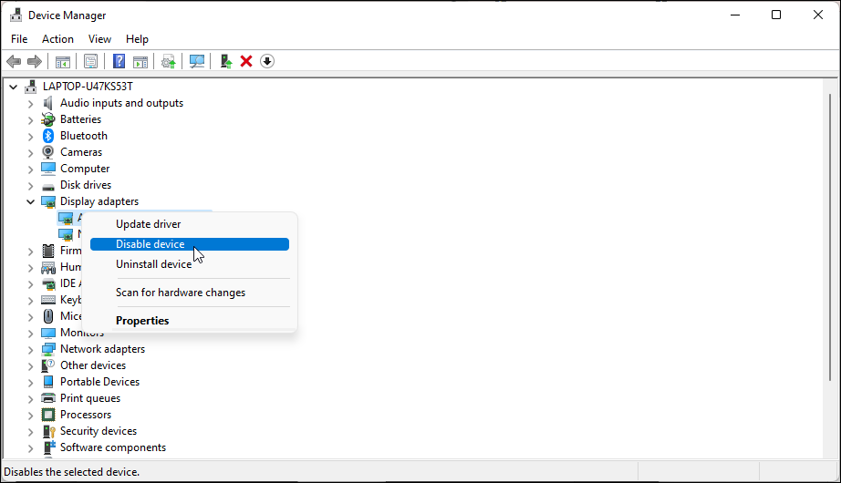Click the Computer category monitor icon
The height and width of the screenshot is (483, 841).
click(x=48, y=169)
